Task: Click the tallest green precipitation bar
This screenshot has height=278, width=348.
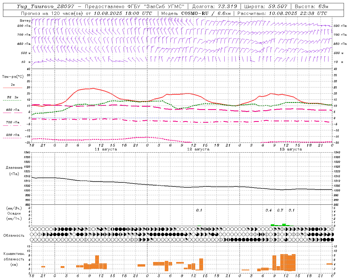Action: coord(284,225)
